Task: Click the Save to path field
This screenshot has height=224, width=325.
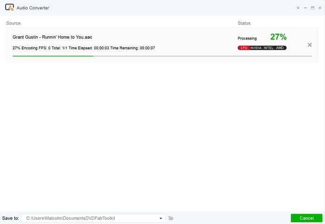Action: 93,218
